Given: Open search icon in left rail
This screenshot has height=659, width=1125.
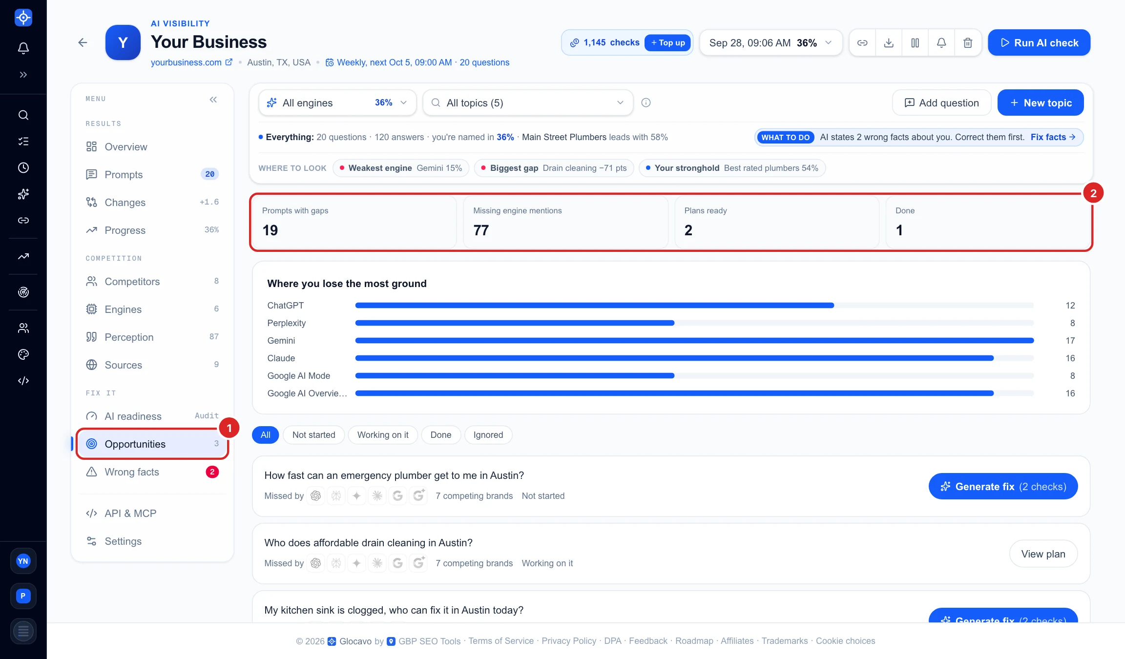Looking at the screenshot, I should coord(23,115).
